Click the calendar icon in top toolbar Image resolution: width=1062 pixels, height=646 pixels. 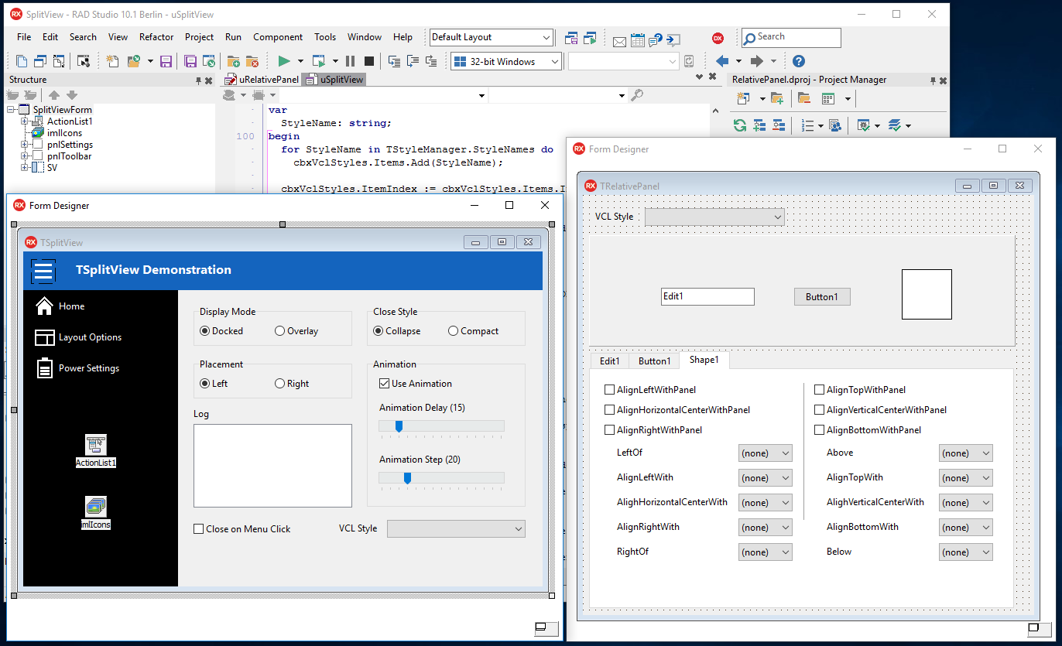point(638,39)
